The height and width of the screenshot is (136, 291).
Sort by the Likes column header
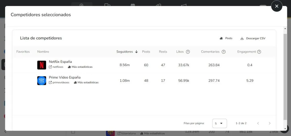click(180, 52)
